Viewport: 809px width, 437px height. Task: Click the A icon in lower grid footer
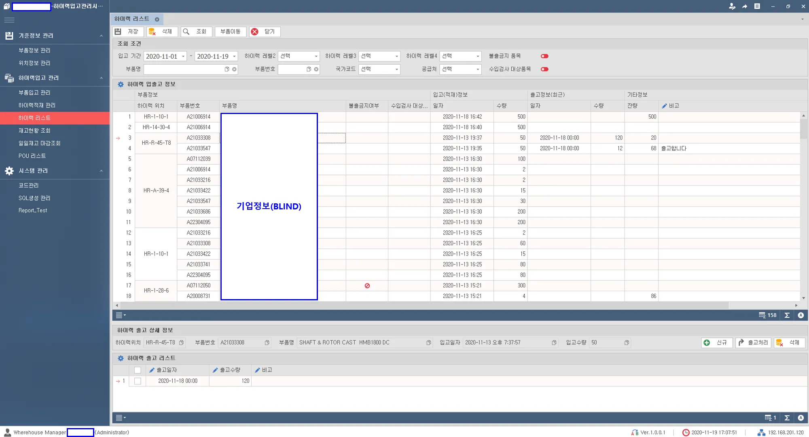click(x=801, y=418)
